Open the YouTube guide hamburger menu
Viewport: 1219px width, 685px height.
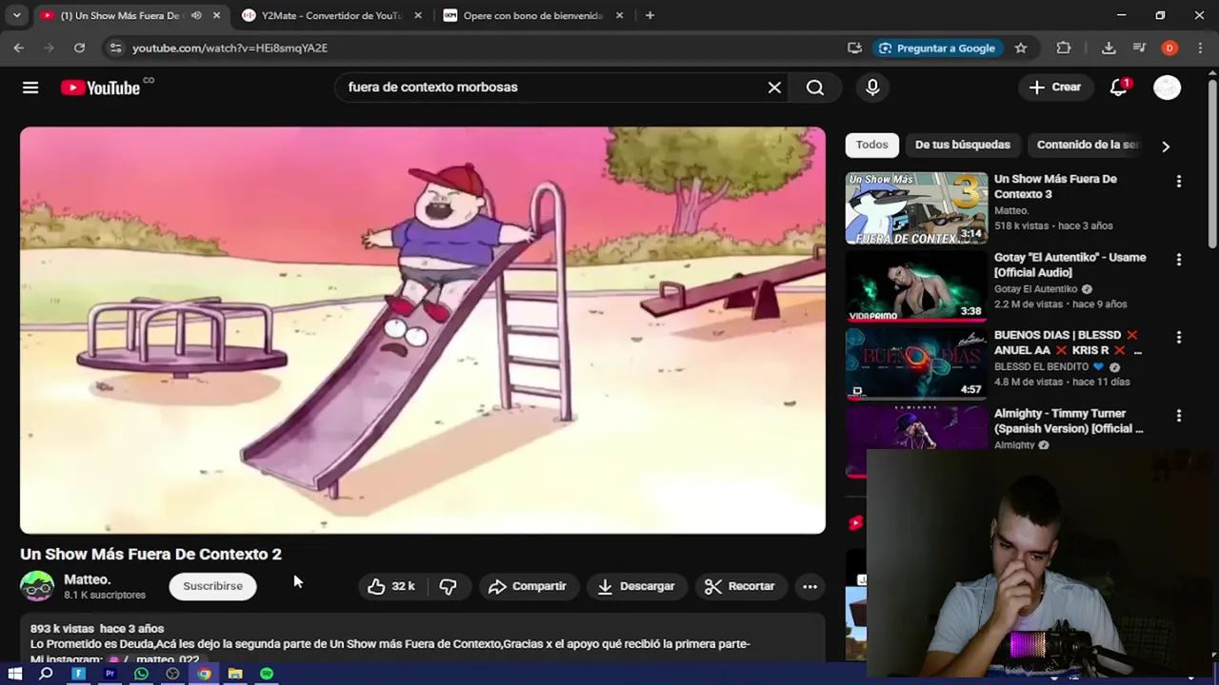click(30, 88)
